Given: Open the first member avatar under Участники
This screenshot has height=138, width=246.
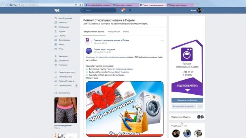Looking at the screenshot, I should [x=176, y=133].
